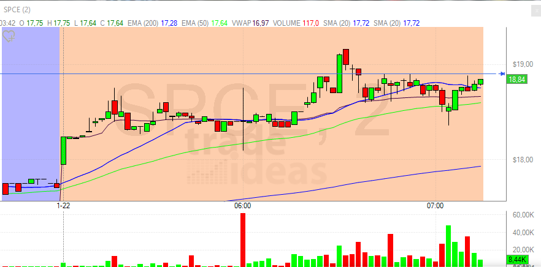Click the SPCE (2) chart title
541x267 pixels.
click(17, 10)
